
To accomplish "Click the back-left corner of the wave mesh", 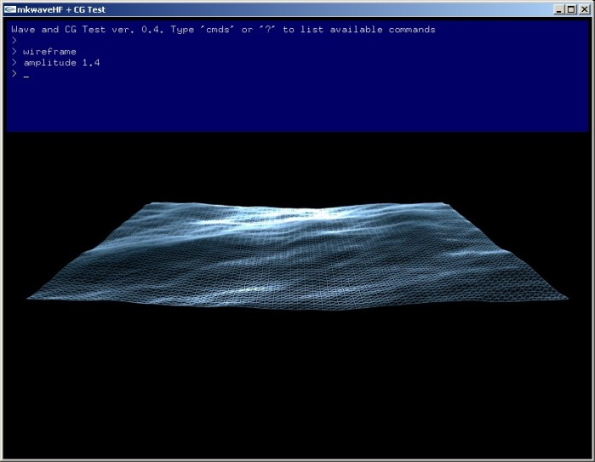I will click(152, 204).
